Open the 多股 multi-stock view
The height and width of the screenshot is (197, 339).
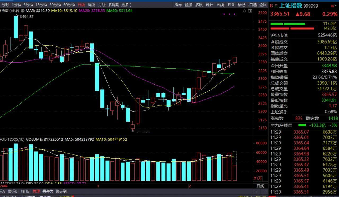point(199,5)
